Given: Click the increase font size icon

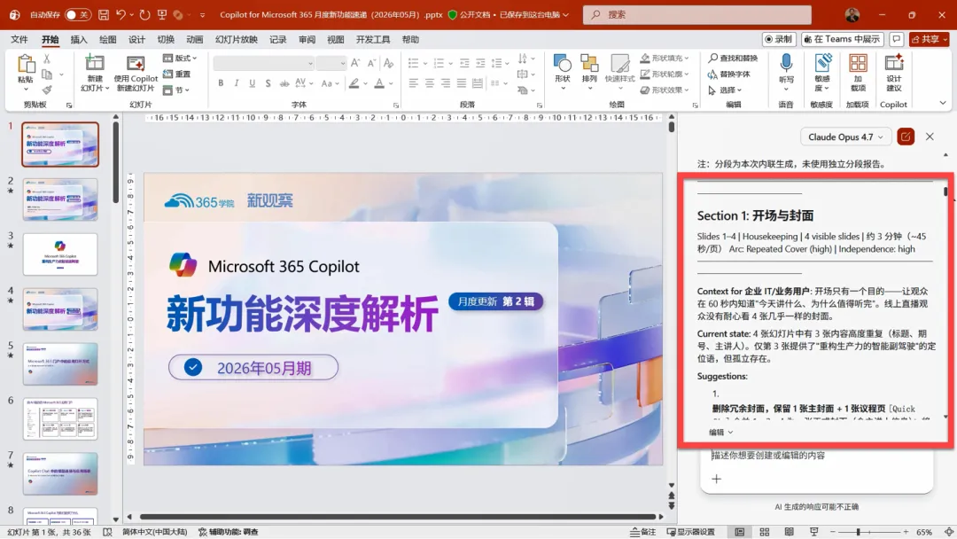Looking at the screenshot, I should [x=355, y=63].
